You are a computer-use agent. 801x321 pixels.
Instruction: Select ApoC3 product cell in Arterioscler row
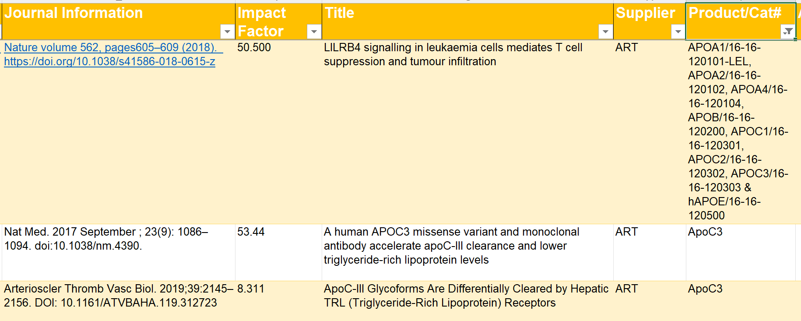point(740,300)
